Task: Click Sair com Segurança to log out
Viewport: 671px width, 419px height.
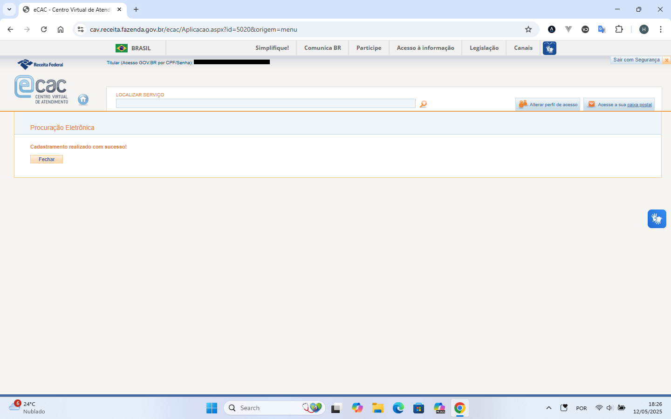Action: (636, 60)
